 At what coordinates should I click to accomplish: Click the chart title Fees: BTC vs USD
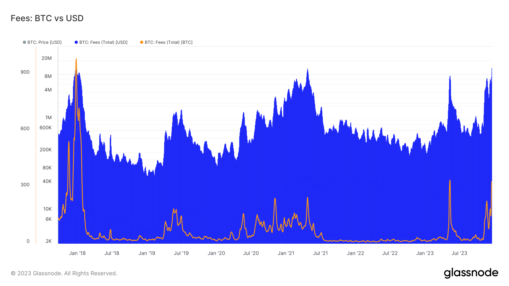point(47,18)
